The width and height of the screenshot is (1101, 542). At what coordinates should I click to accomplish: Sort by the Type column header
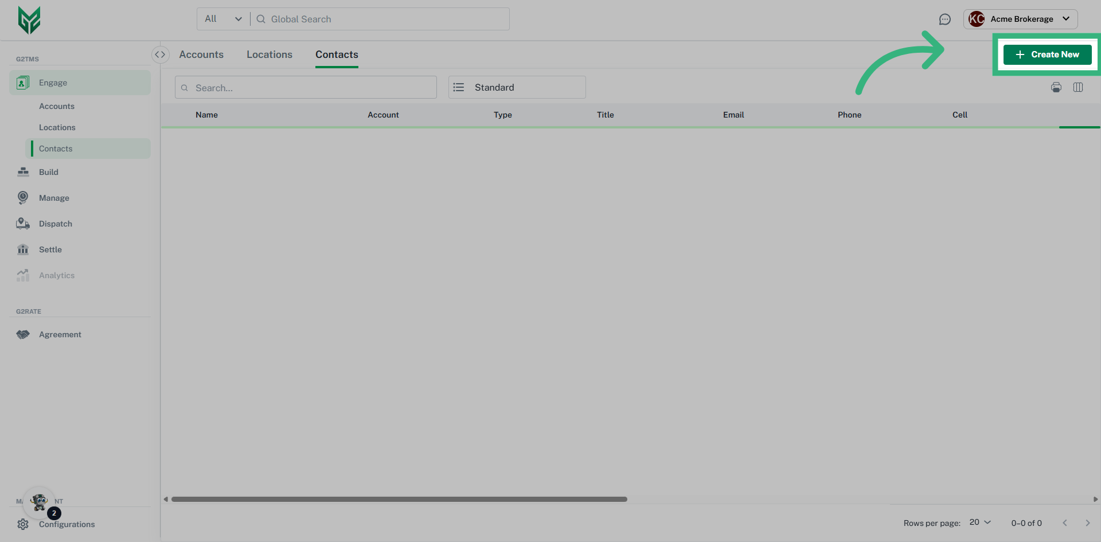(x=503, y=115)
